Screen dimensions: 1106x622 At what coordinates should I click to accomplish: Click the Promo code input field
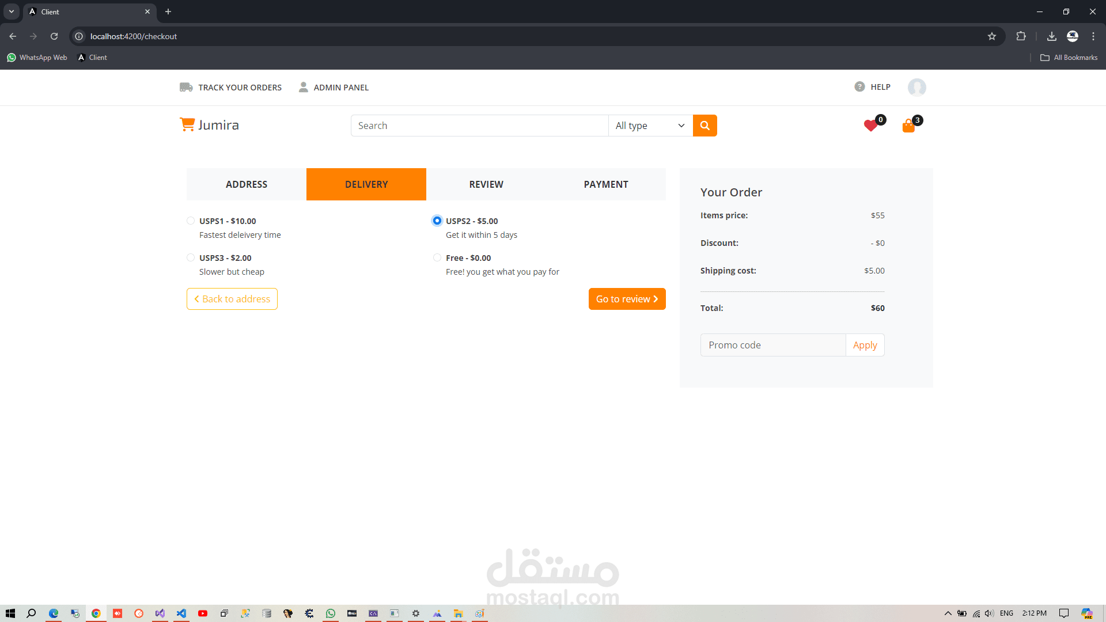[x=772, y=345]
